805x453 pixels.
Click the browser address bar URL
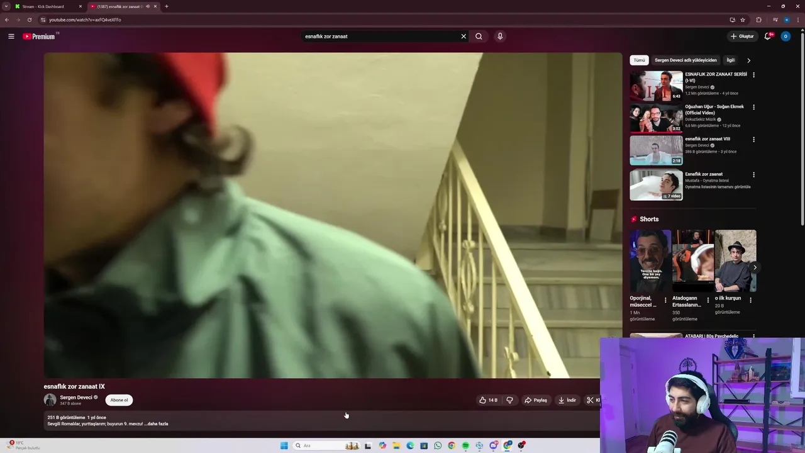pyautogui.click(x=85, y=20)
